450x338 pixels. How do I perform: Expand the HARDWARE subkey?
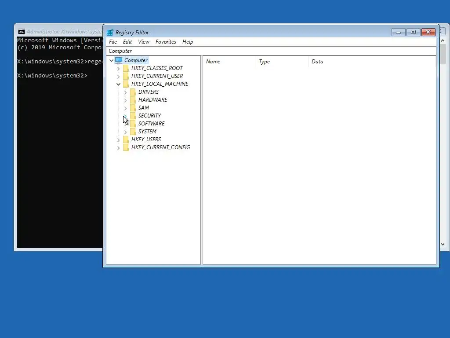point(125,100)
